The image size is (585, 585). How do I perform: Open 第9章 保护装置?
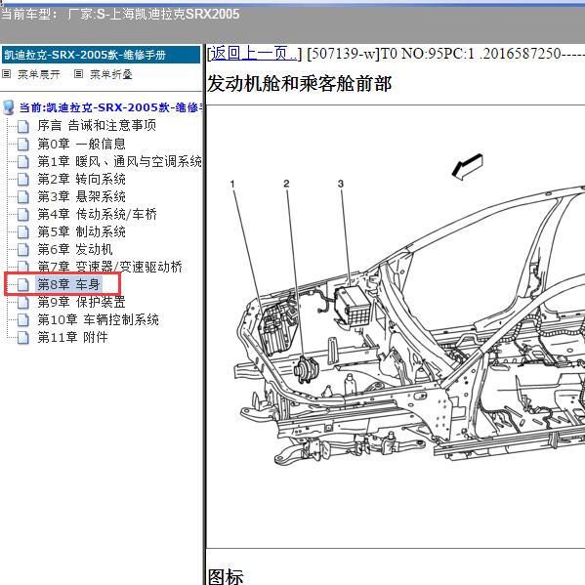coord(81,302)
